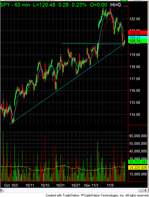Select the red 120.90 price tag

pos(138,33)
